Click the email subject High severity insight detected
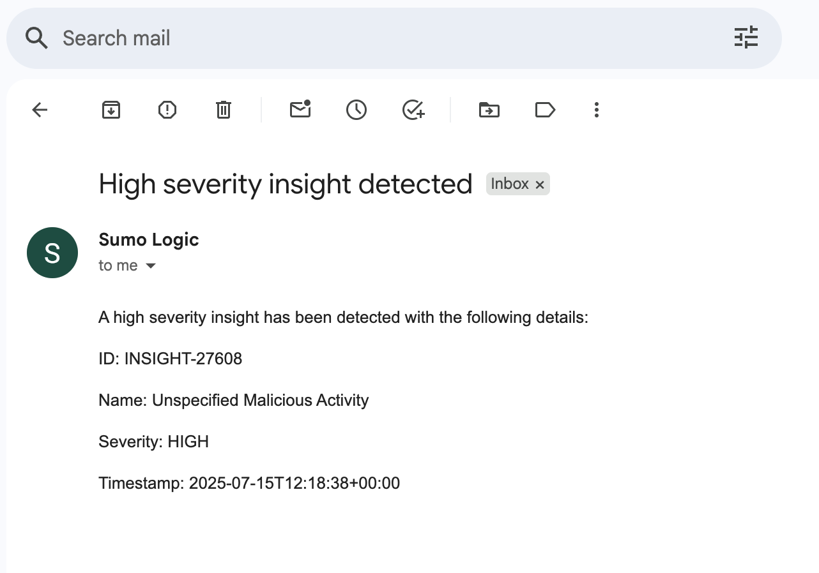819x573 pixels. click(284, 184)
